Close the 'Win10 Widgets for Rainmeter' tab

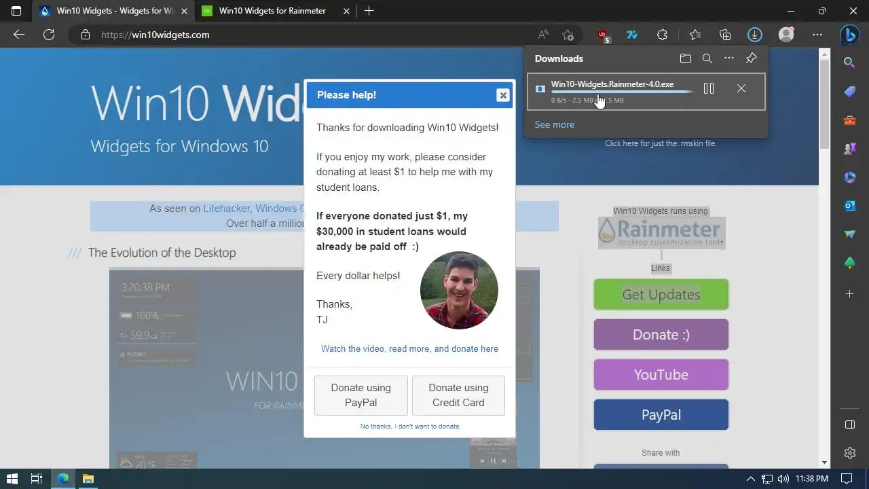(x=347, y=11)
